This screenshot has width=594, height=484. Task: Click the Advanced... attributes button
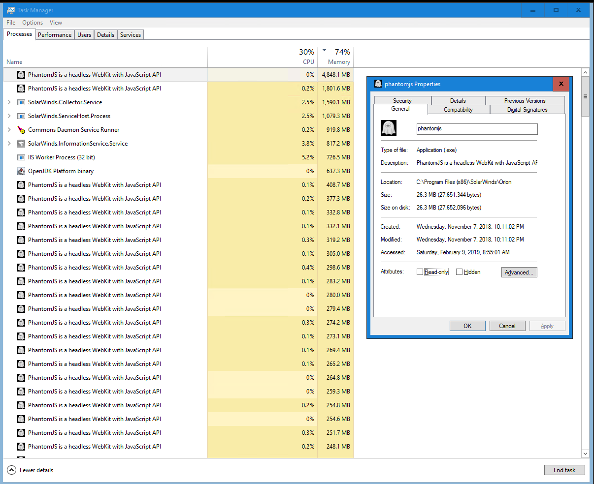[519, 272]
